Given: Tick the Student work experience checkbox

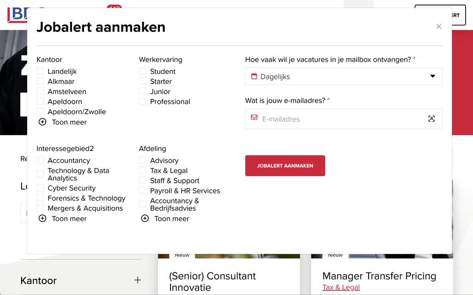Looking at the screenshot, I should [143, 71].
